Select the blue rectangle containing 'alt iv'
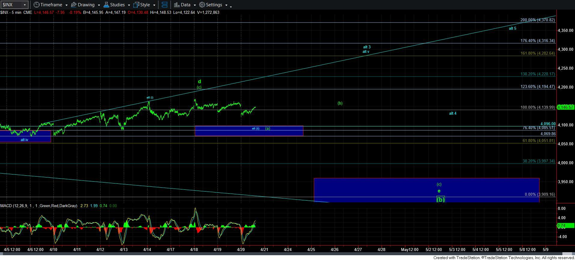Screen dimensions: 575x260 pyautogui.click(x=25, y=136)
